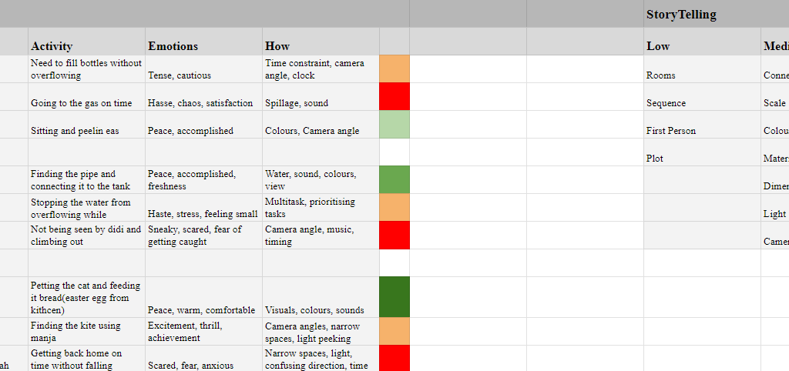Click the "First Person" cell
789x371 pixels.
coord(701,131)
